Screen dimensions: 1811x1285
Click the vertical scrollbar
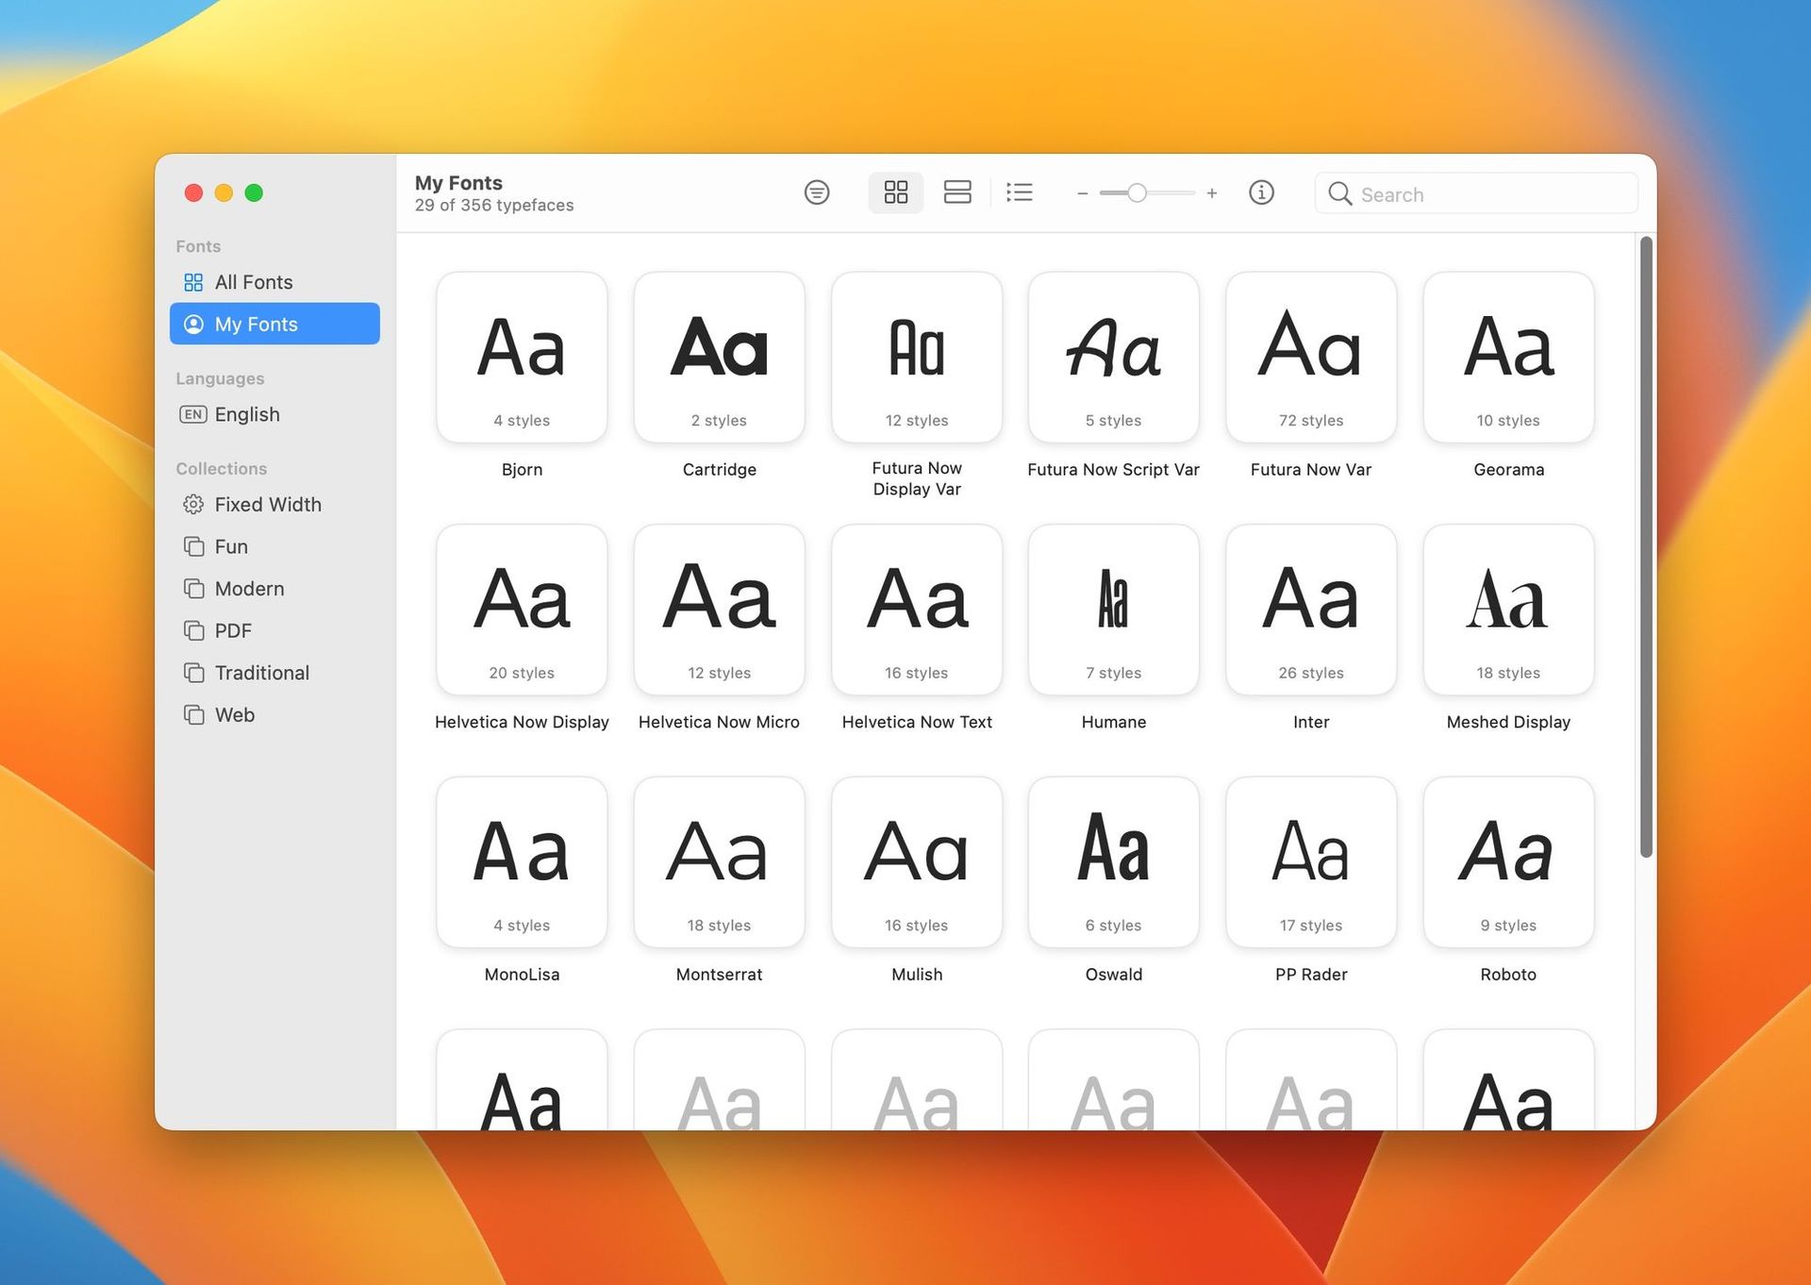(x=1646, y=547)
